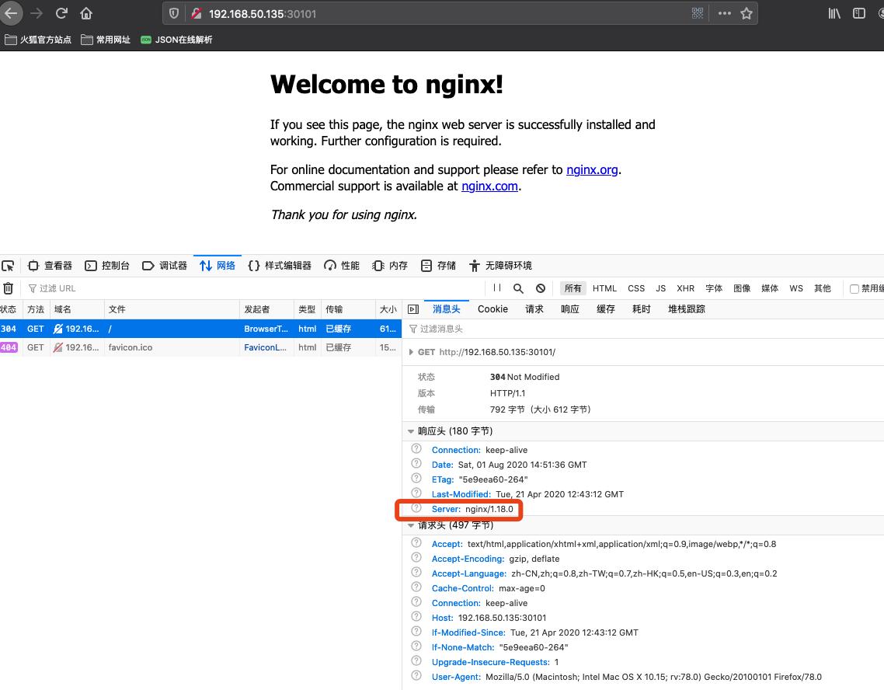
Task: Open the nginx.com link
Action: [489, 186]
